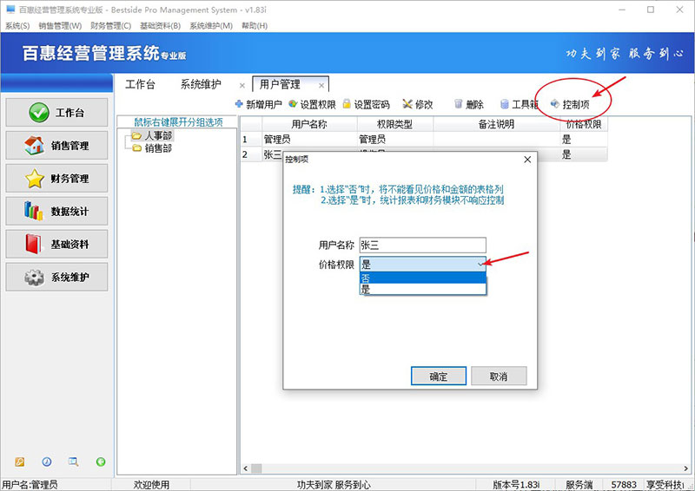Click 鼠标右键展开分组选项 hint text
Screen dimensions: 695x491
179,122
